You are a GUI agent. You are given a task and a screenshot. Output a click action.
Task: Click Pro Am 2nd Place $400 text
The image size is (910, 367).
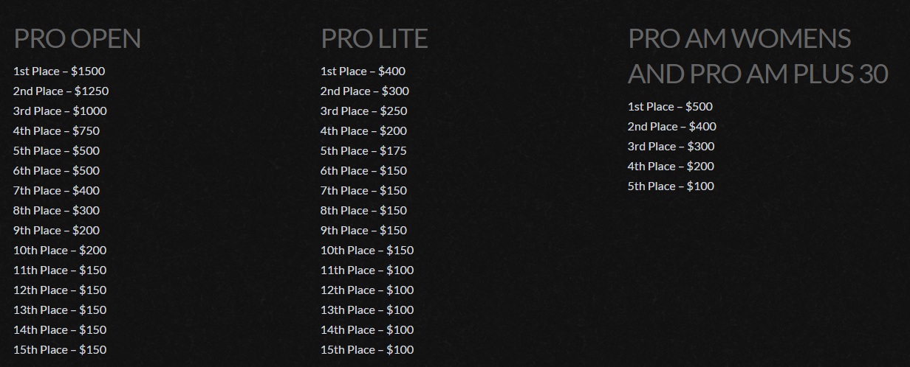click(x=671, y=127)
